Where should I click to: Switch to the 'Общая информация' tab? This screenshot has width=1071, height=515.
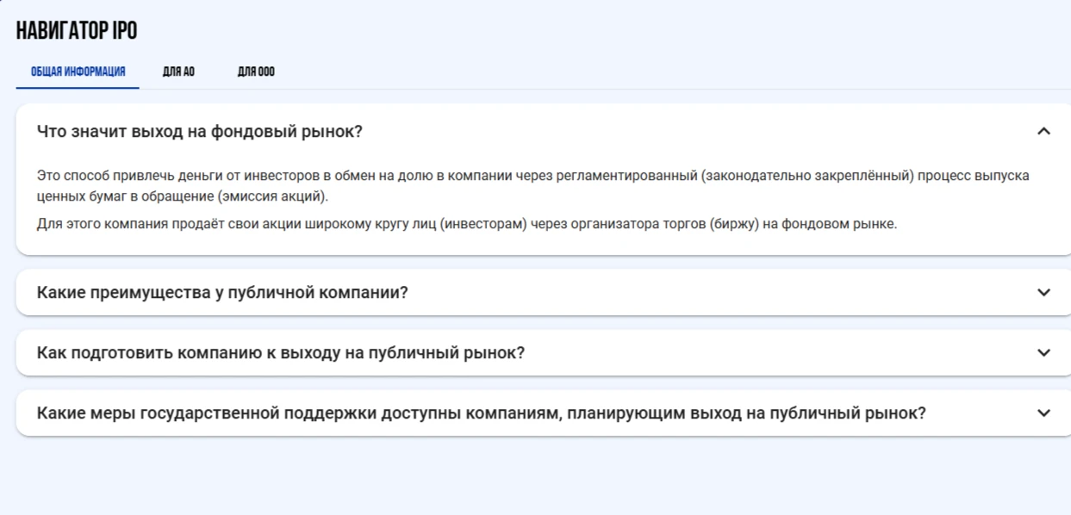click(x=78, y=71)
